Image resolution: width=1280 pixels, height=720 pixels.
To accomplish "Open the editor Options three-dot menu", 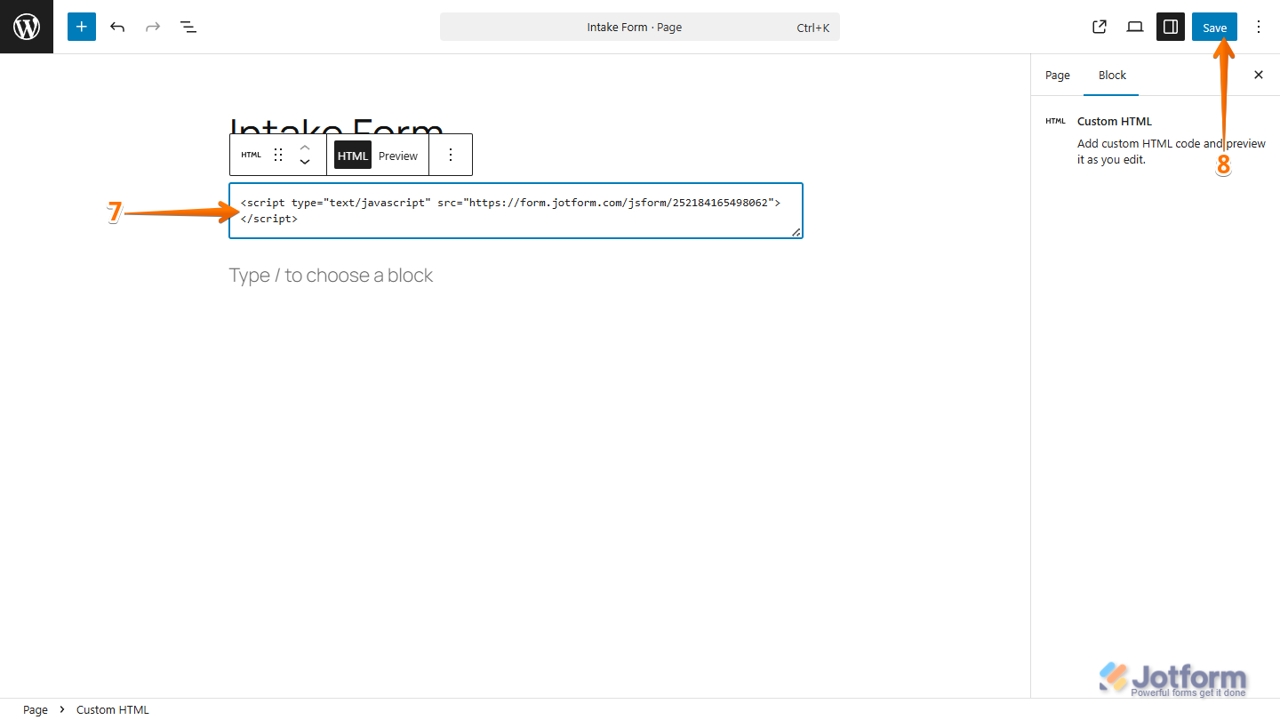I will [x=1258, y=27].
